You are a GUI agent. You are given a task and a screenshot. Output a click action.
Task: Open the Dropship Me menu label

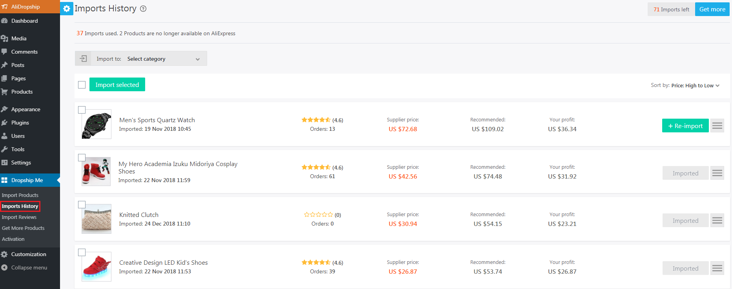(27, 180)
